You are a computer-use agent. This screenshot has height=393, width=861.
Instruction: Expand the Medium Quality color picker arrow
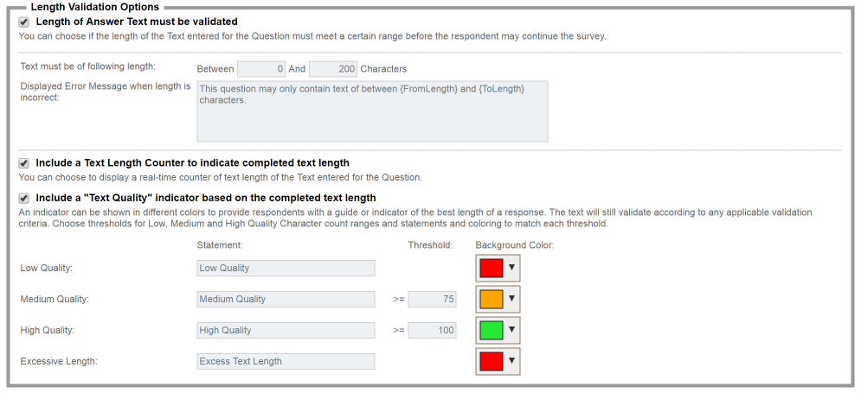coord(511,299)
